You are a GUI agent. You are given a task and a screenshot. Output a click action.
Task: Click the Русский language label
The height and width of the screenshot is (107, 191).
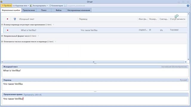[184, 80]
